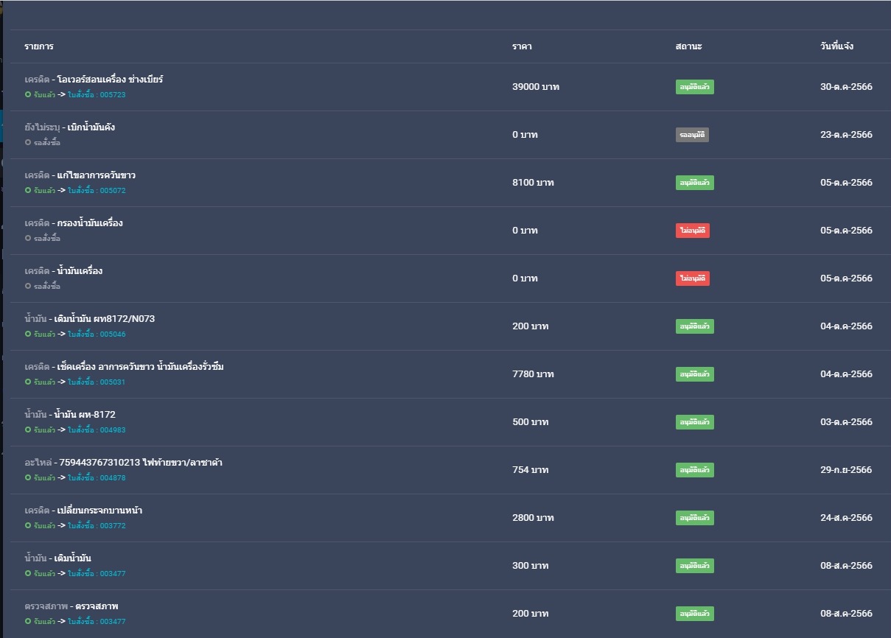Click the green อนุมัติแล้ว badge for the 39000 บาท row
Image resolution: width=891 pixels, height=638 pixels.
pos(694,87)
